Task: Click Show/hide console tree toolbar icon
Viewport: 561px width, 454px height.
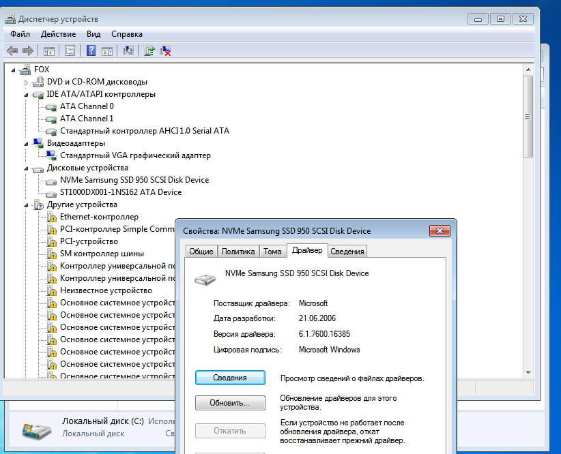Action: click(49, 50)
